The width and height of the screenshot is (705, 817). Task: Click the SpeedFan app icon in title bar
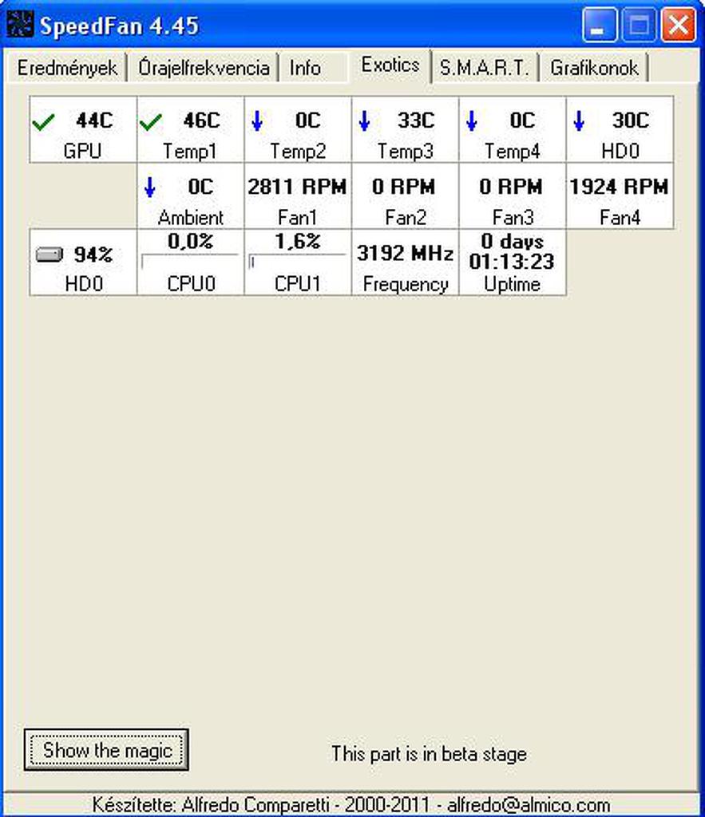click(20, 25)
